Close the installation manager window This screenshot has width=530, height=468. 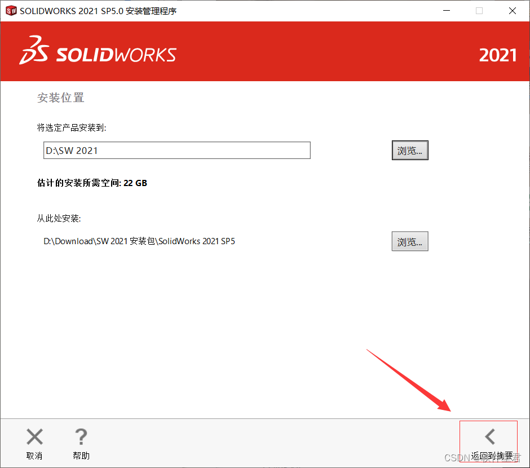pyautogui.click(x=513, y=11)
